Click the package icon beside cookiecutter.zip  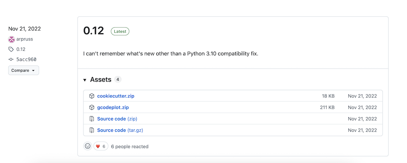[x=92, y=96]
